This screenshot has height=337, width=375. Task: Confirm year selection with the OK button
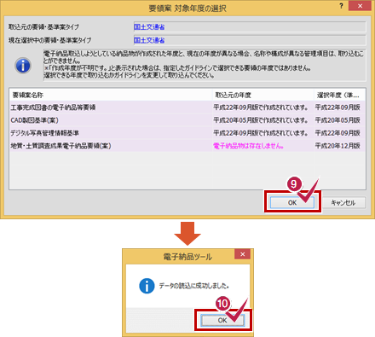point(292,202)
